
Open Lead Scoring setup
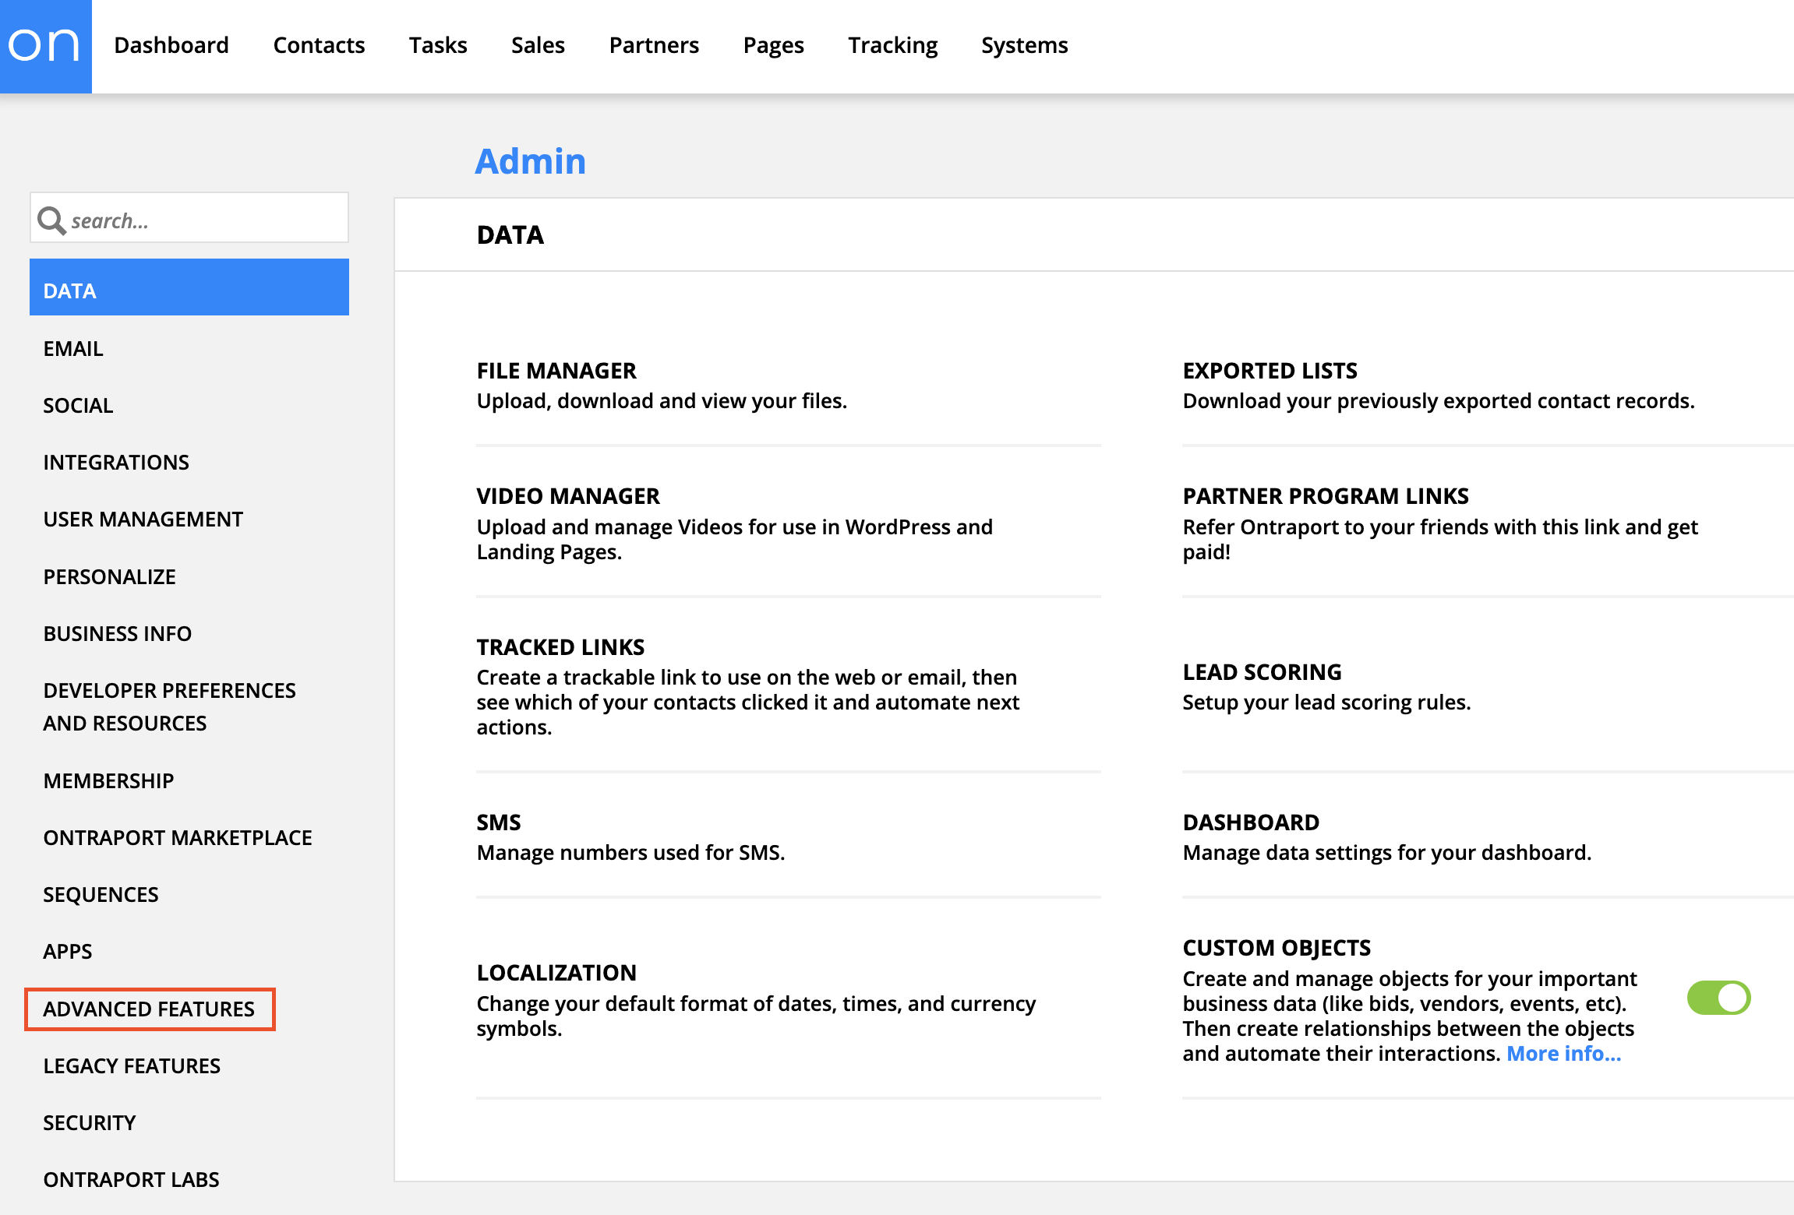[x=1262, y=672]
